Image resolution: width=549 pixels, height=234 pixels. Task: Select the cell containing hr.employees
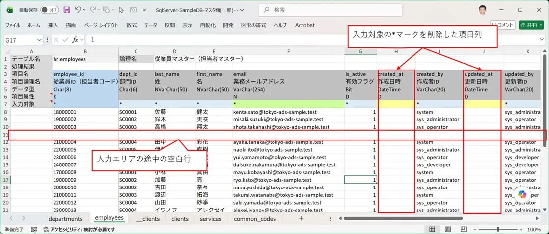[x=85, y=59]
